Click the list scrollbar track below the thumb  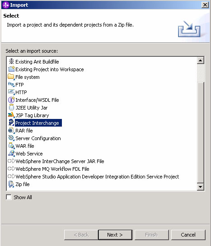pyautogui.click(x=201, y=132)
